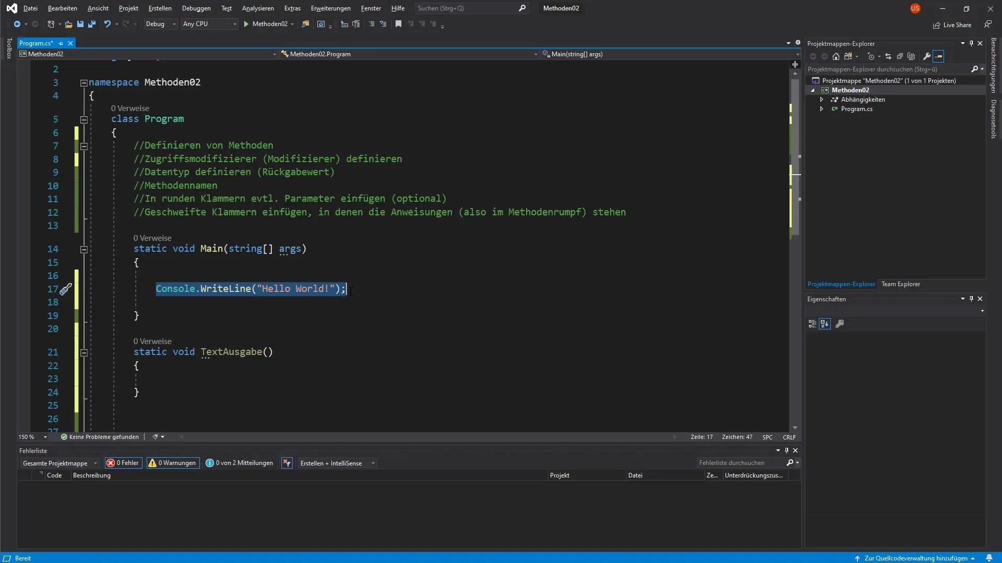The height and width of the screenshot is (563, 1002).
Task: Open the Live Share button
Action: [x=952, y=25]
